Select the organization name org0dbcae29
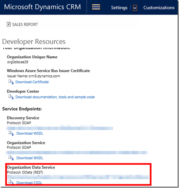 coord(18,62)
